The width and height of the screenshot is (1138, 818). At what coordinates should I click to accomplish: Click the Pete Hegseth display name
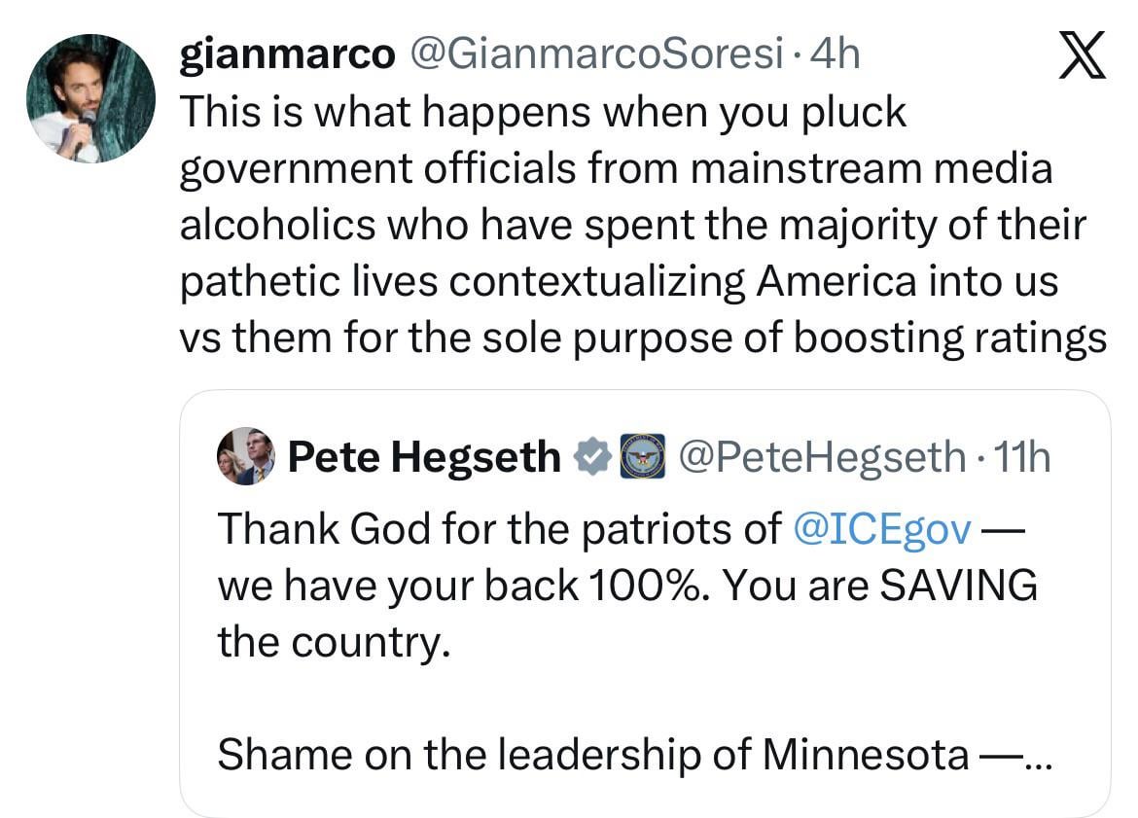[424, 457]
